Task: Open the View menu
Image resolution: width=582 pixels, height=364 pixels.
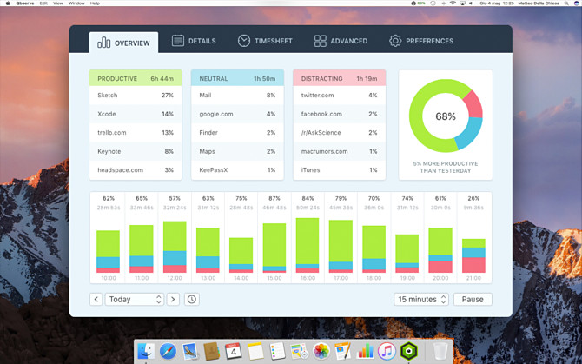Action: [x=58, y=3]
